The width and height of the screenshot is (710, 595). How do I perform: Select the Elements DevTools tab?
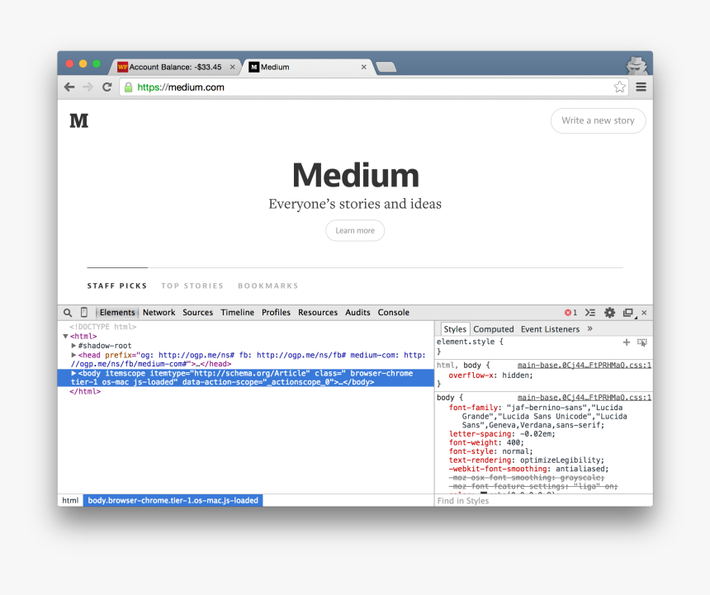[117, 312]
